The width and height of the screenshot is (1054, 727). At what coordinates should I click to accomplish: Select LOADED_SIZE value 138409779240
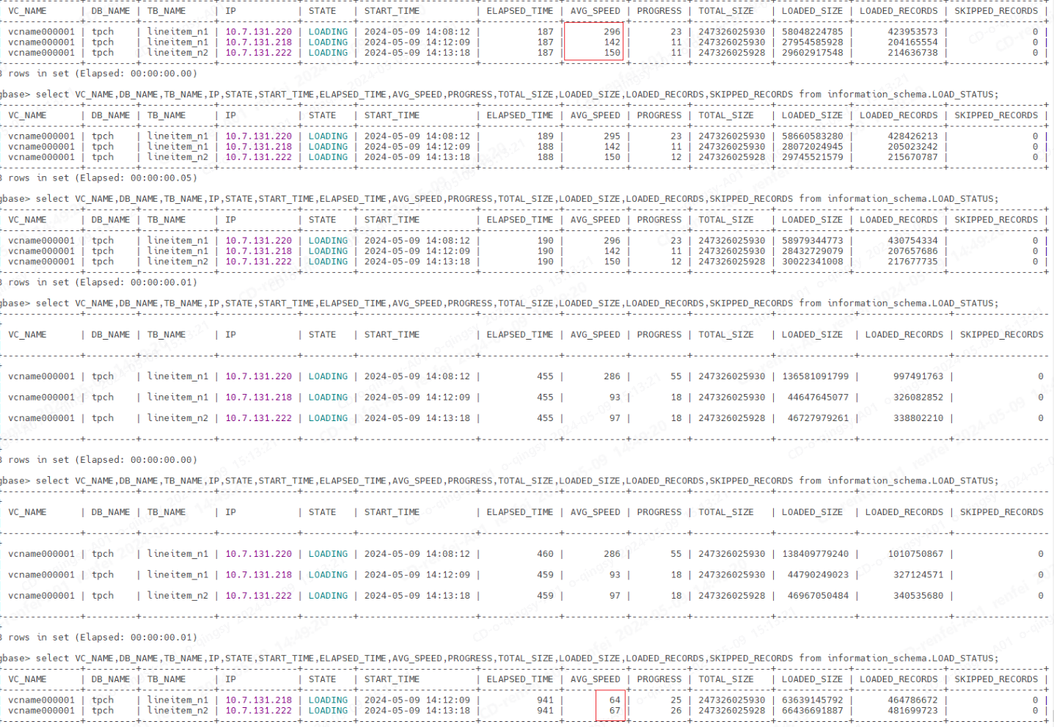point(815,554)
